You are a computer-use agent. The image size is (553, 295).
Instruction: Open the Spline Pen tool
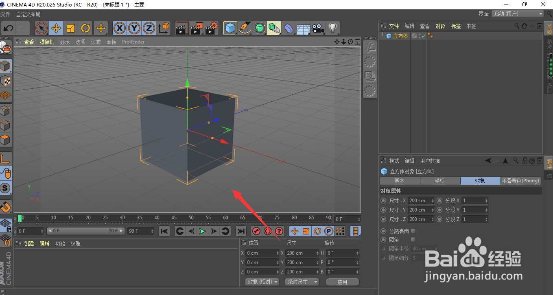click(245, 28)
